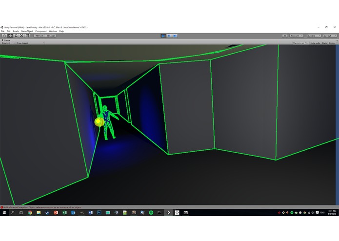339x241 pixels.
Task: Click the green wireframe humanoid character
Action: pyautogui.click(x=108, y=122)
